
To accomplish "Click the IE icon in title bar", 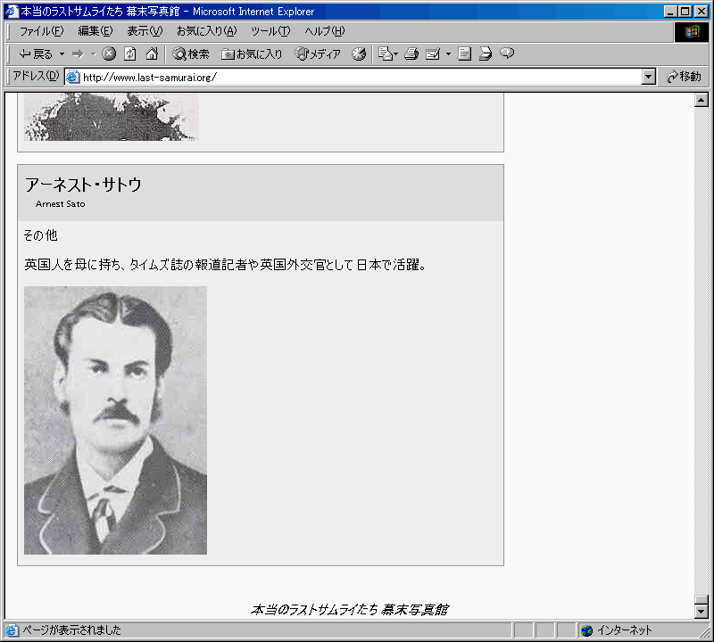I will click(x=12, y=12).
